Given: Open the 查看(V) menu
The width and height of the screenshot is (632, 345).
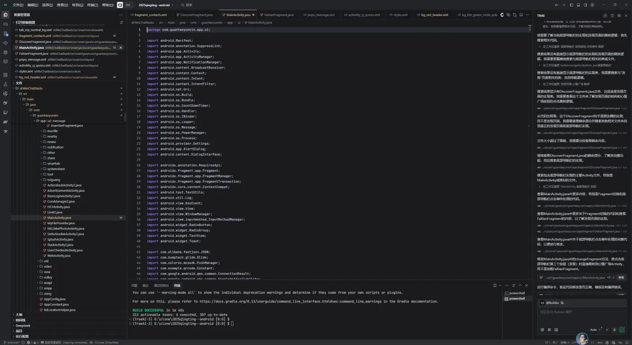Looking at the screenshot, I should point(62,5).
